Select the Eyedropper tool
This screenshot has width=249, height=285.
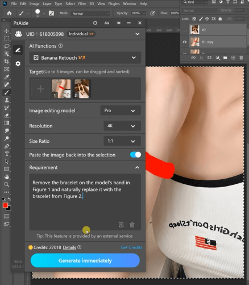7,77
